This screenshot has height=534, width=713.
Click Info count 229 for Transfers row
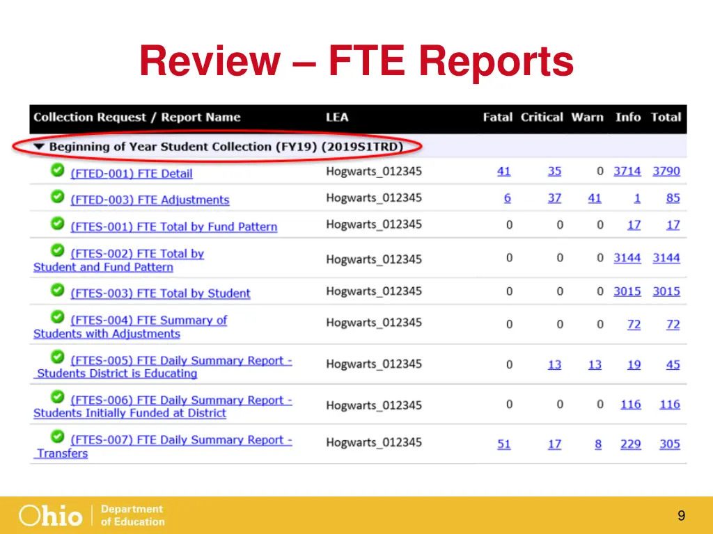pos(631,444)
